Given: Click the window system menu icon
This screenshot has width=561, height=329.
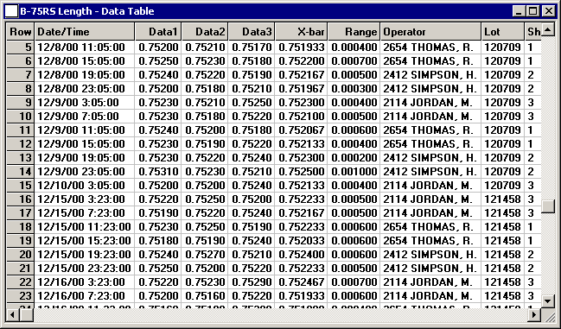Looking at the screenshot, I should click(x=11, y=11).
